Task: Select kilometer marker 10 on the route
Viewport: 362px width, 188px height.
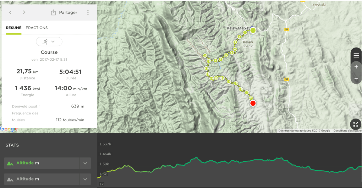Action: click(x=205, y=56)
